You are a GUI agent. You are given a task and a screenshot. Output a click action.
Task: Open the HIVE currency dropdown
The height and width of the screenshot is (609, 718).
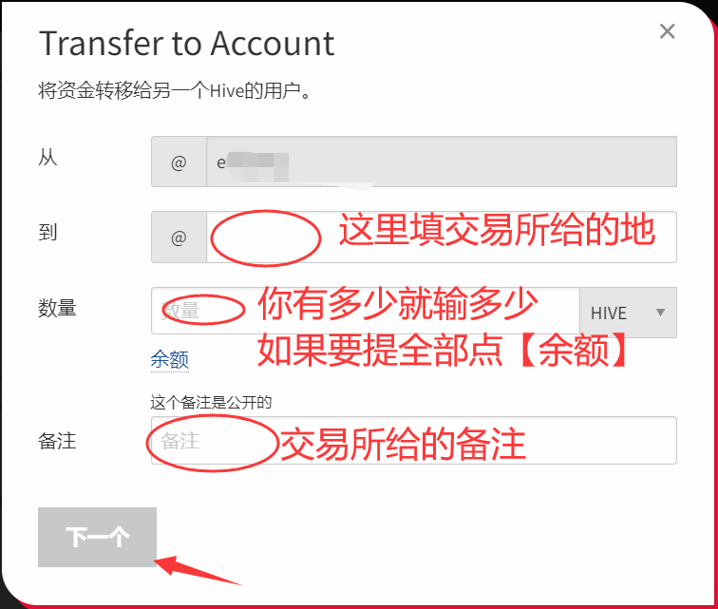[629, 313]
